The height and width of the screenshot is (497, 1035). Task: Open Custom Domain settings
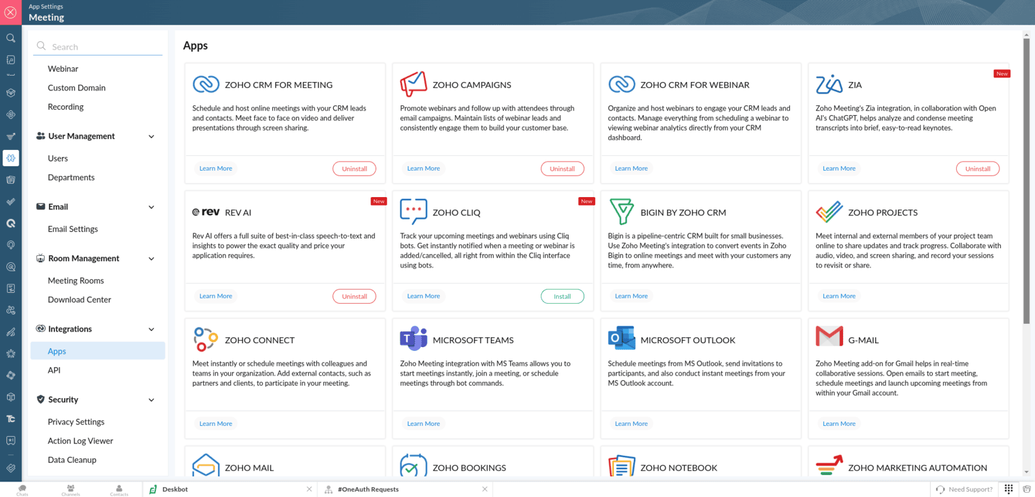76,88
